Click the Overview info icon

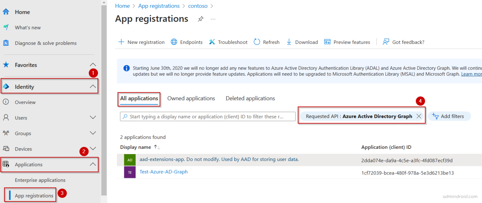(6, 102)
